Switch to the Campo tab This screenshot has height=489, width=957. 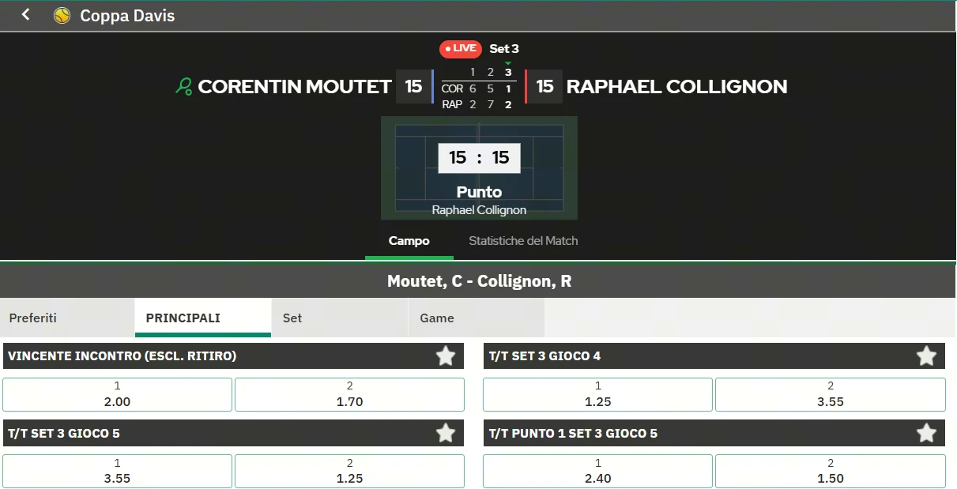(409, 241)
